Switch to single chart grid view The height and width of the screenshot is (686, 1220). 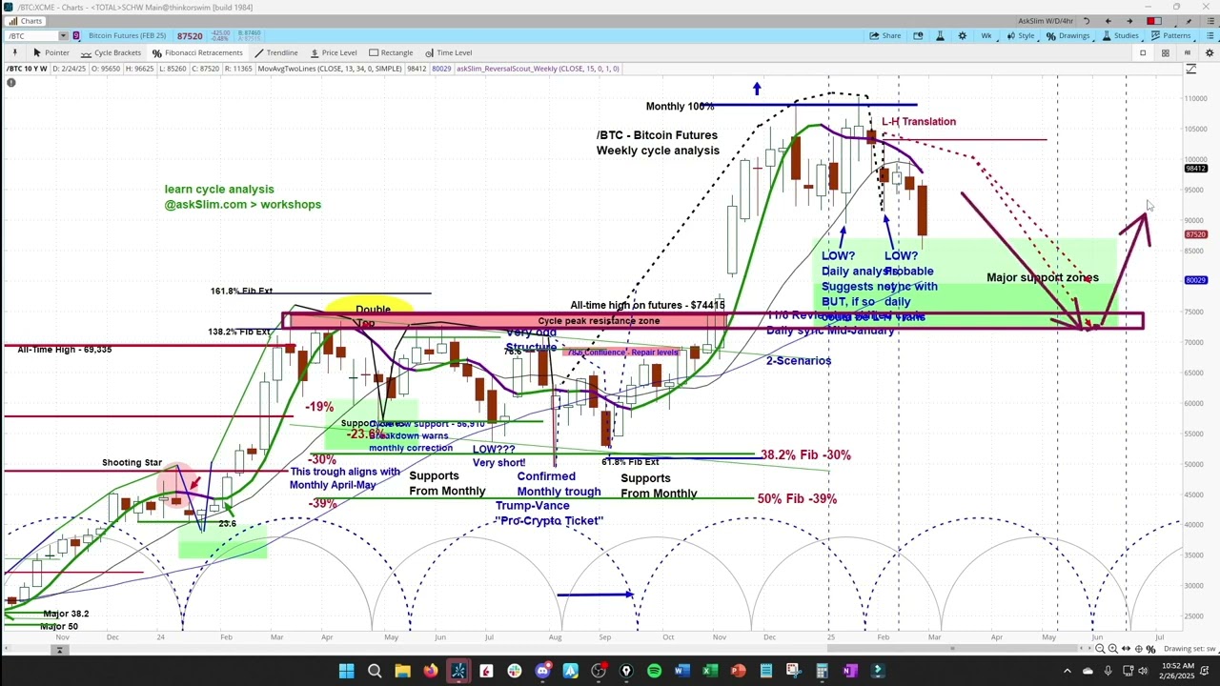1143,52
